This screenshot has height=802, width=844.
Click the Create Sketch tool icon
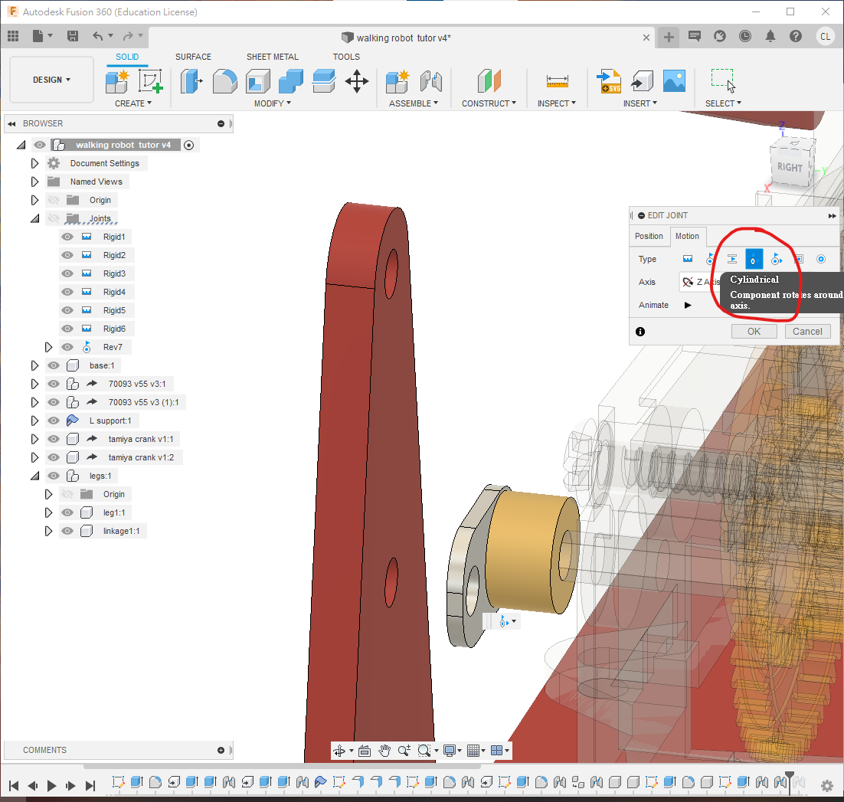point(151,80)
